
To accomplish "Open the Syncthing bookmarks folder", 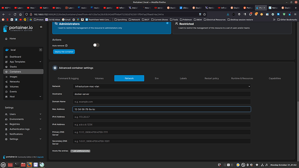I will [120, 19].
